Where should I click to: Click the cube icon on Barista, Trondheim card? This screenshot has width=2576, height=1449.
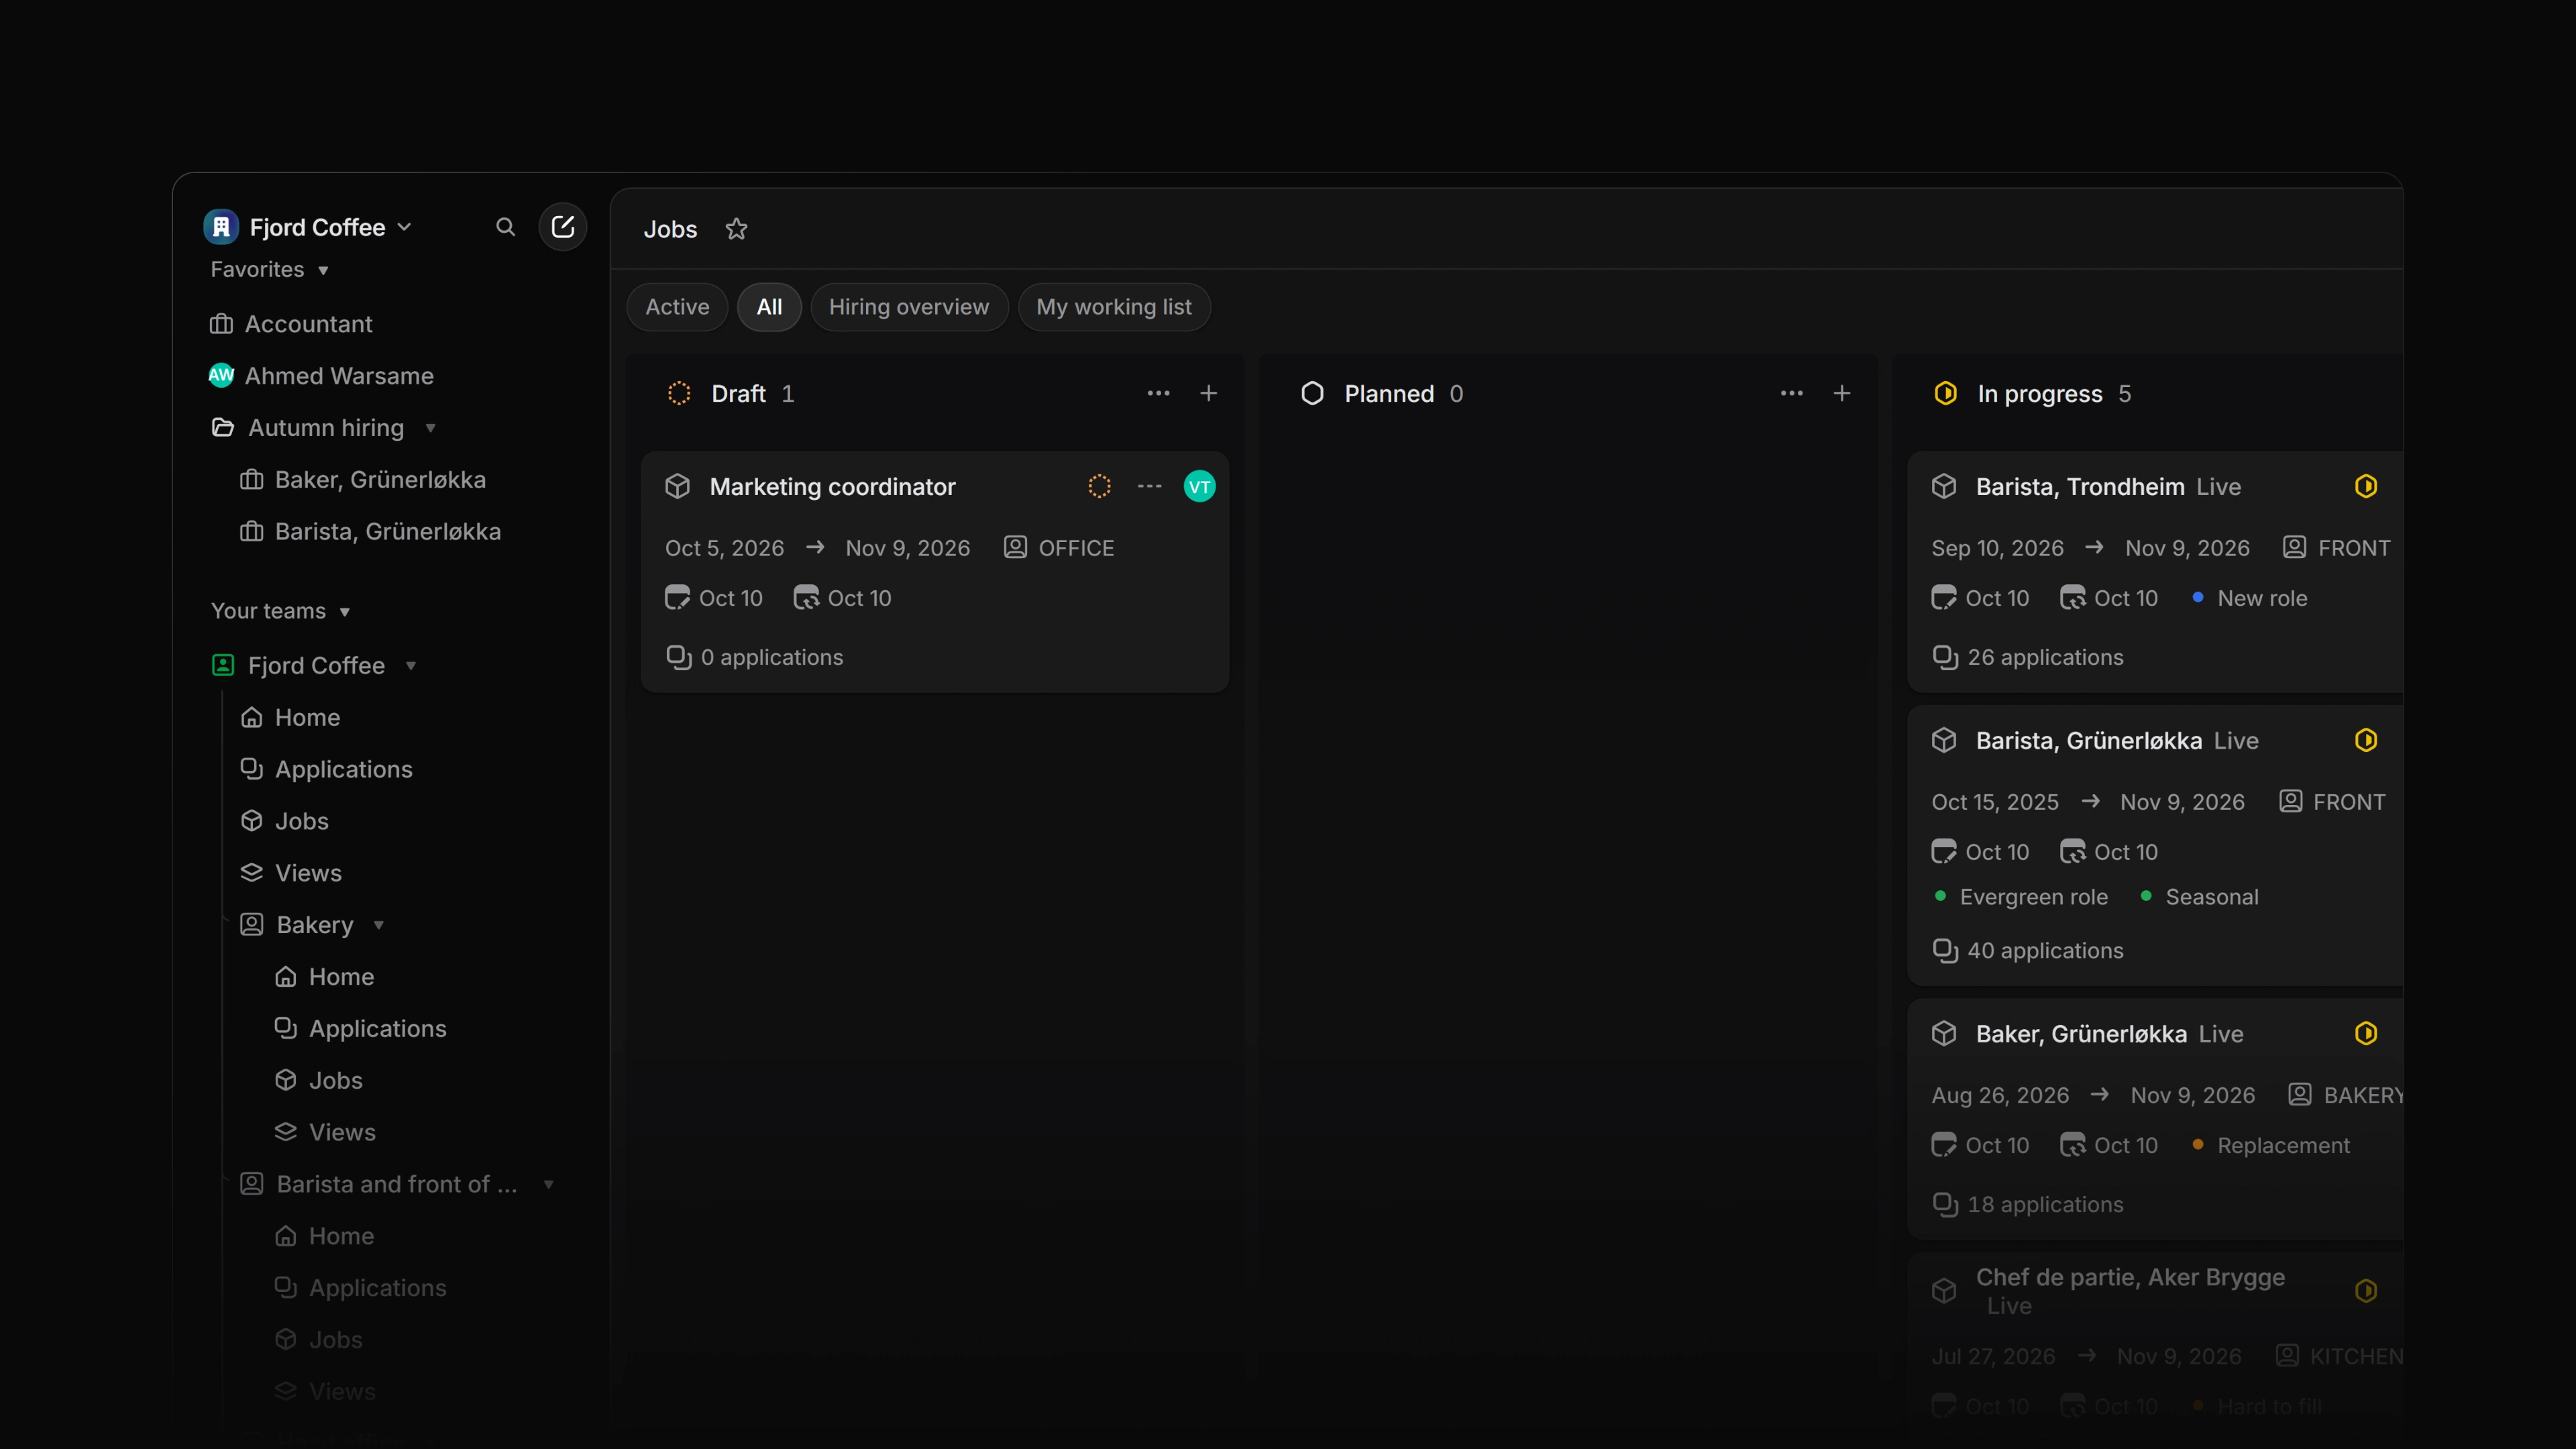1943,487
